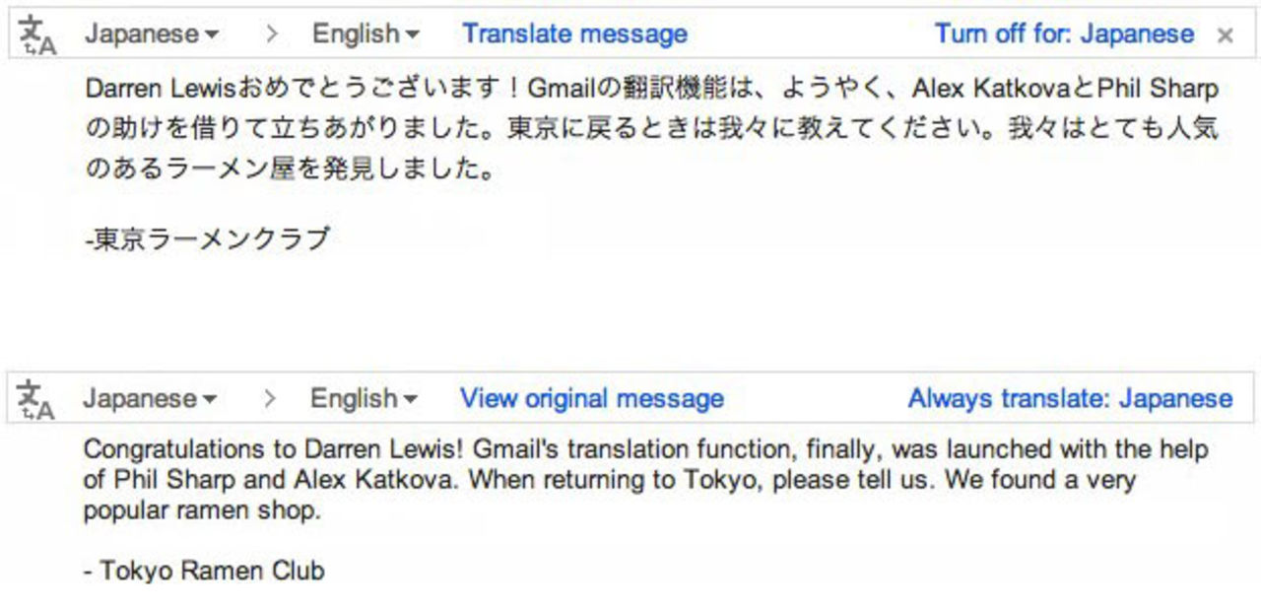Click the Japanese signature 東京ラーメンクラブ

click(208, 239)
